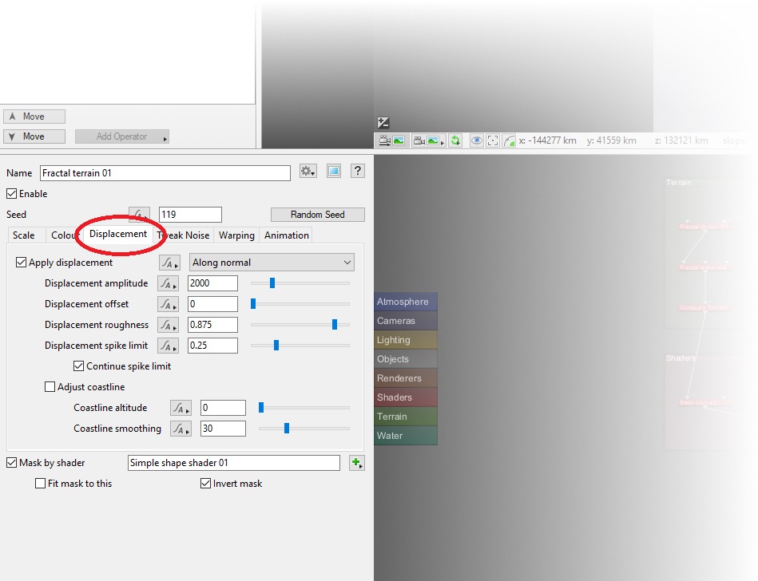The width and height of the screenshot is (758, 581).
Task: Check the Fit mask to this option
Action: 41,484
